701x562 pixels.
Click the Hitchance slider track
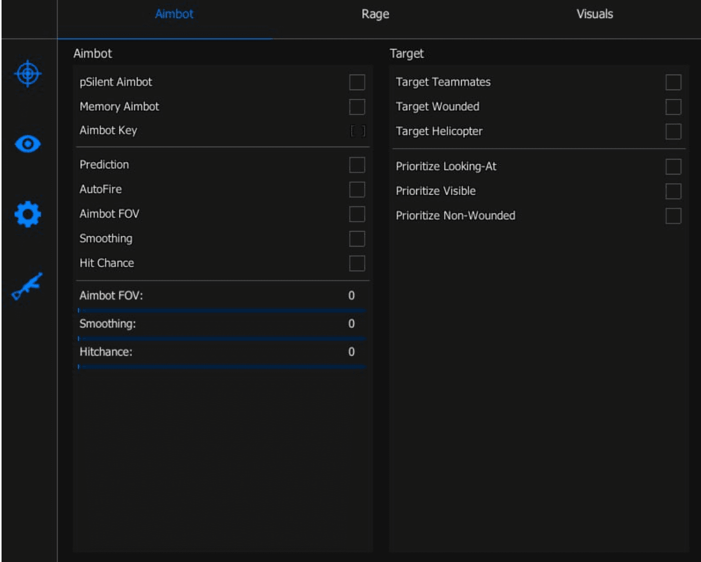click(221, 367)
